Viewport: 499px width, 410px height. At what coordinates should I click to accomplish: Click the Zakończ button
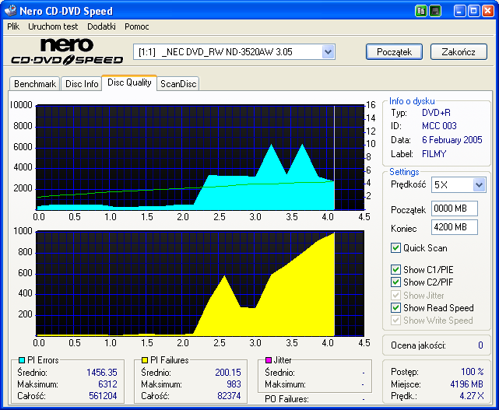459,52
